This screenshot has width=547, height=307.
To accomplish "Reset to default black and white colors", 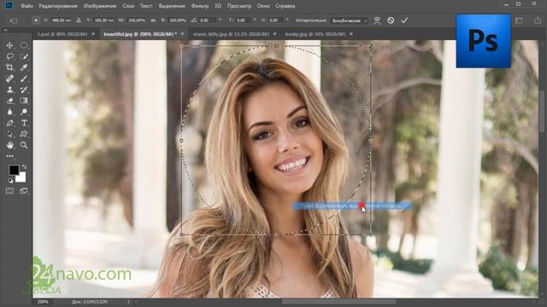I will 10,181.
